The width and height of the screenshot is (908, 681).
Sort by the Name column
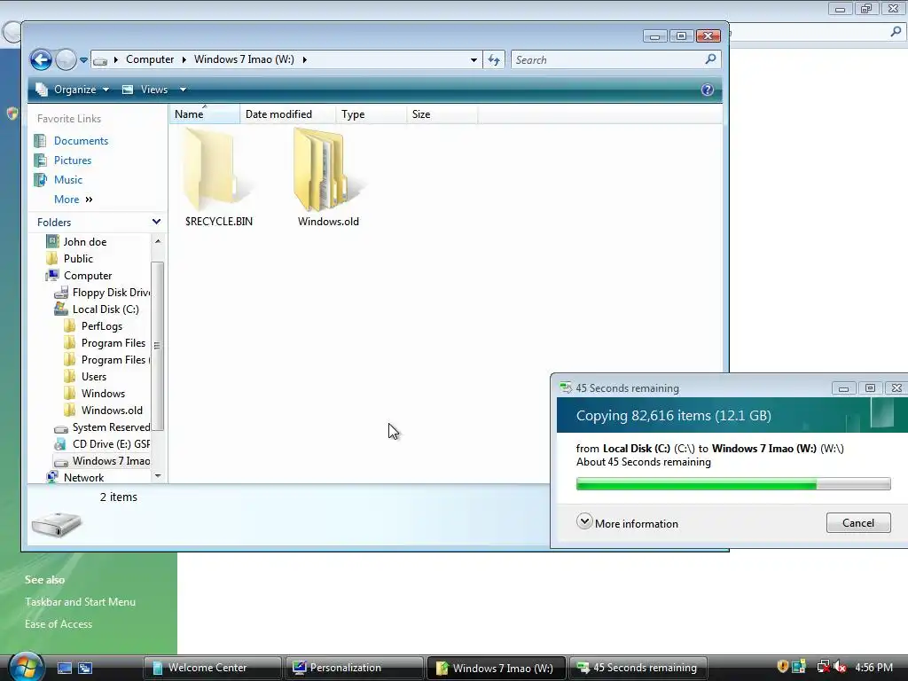(205, 114)
